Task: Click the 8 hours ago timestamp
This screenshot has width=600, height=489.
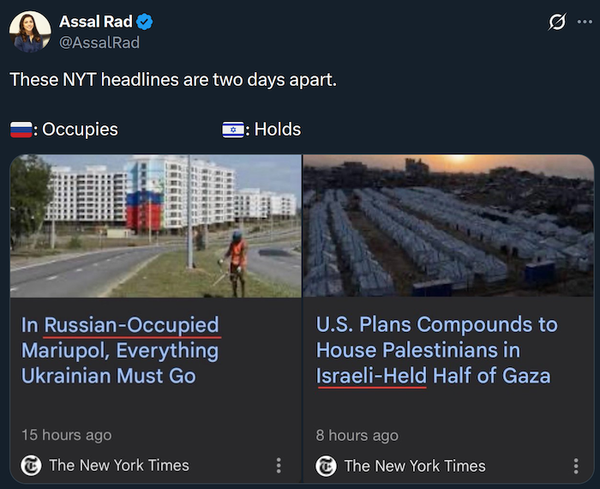Action: (x=357, y=435)
